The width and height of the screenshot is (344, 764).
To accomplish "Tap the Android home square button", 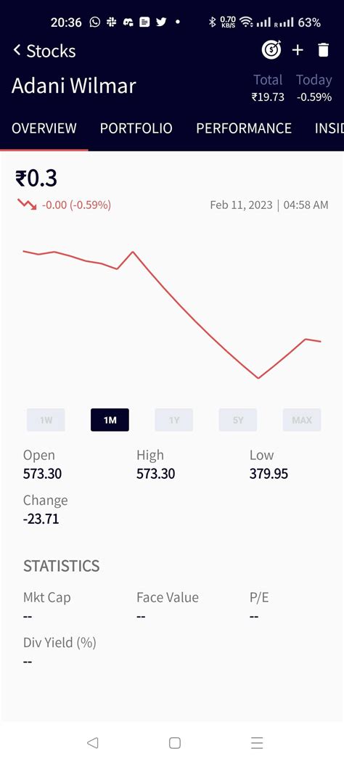I will 174,742.
